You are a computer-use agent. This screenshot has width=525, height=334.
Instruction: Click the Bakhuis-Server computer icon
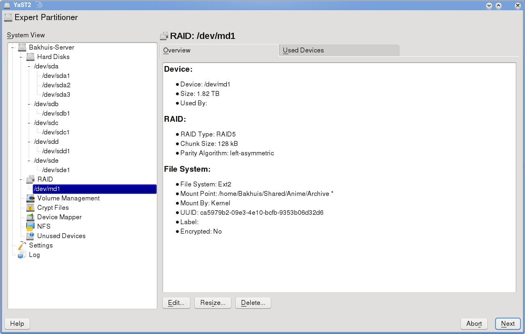pos(22,48)
